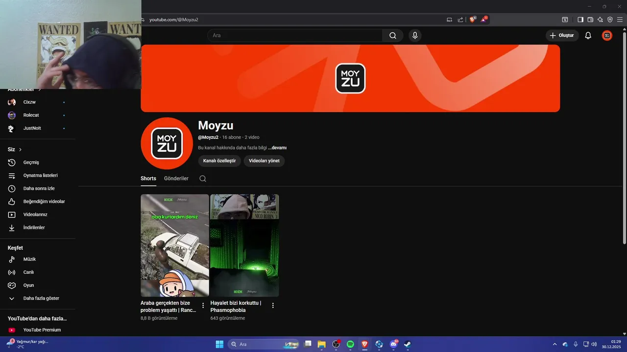627x352 pixels.
Task: Click the @Moyzu2 handle text
Action: tap(208, 137)
